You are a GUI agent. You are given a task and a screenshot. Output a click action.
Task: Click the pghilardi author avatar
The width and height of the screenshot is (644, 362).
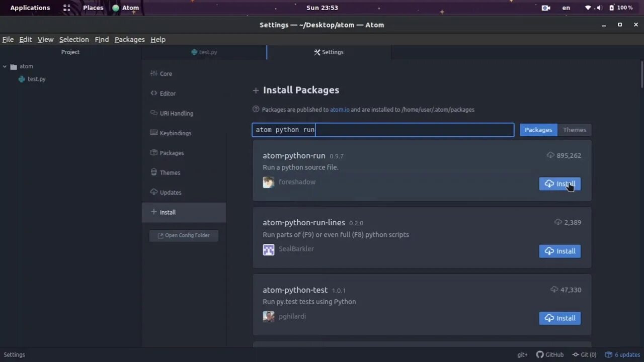coord(269,316)
